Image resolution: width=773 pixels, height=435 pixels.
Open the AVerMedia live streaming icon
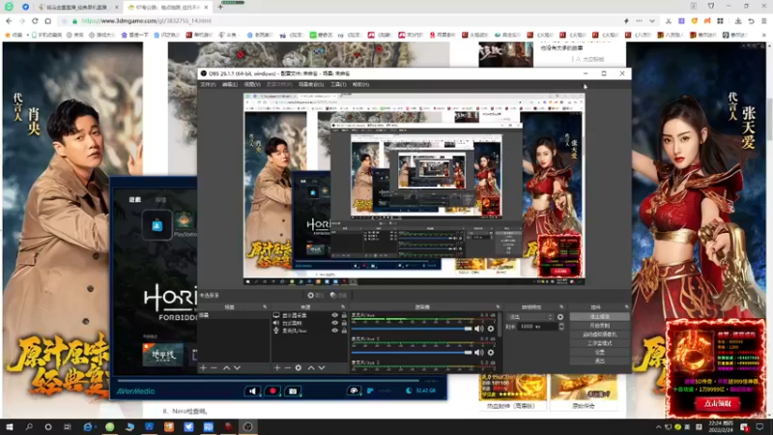click(x=354, y=391)
